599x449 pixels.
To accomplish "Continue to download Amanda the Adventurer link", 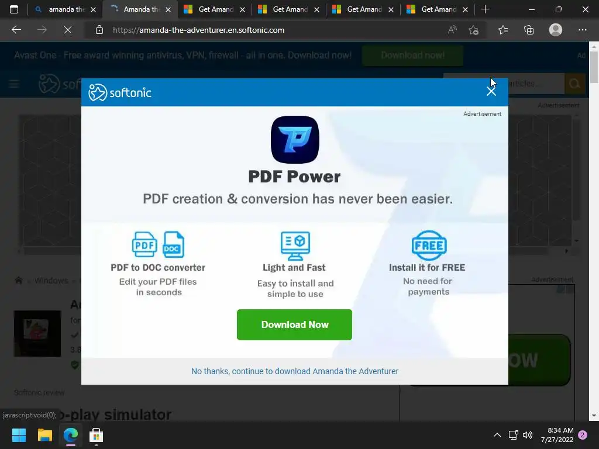I will [295, 371].
